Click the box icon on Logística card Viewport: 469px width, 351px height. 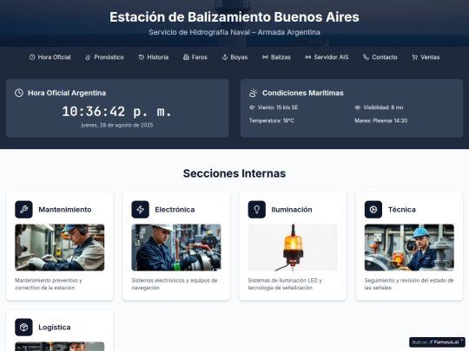coord(23,327)
